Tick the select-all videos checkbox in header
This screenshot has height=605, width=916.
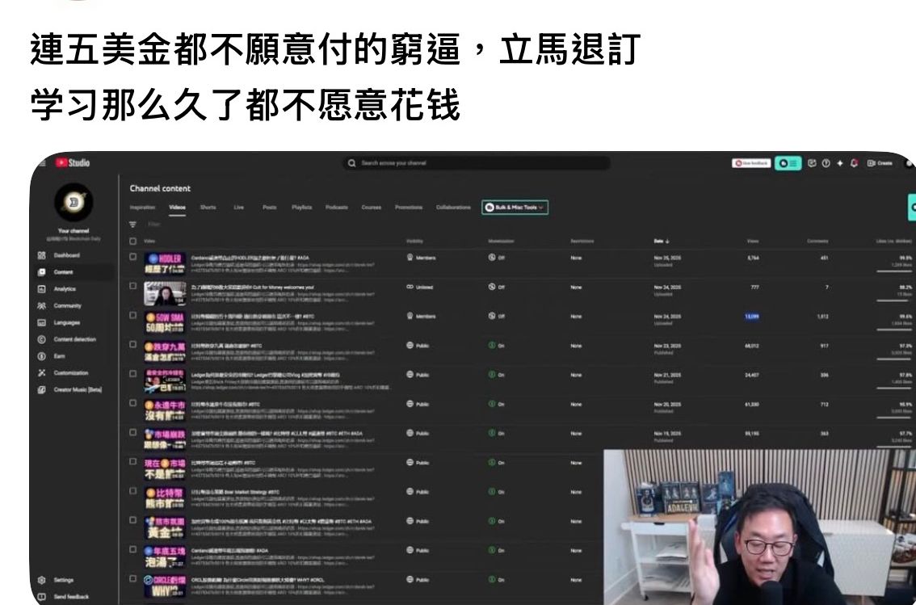[x=132, y=241]
